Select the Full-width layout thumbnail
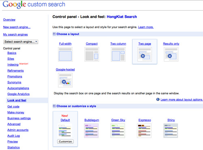203x150 pixels. coord(65,54)
